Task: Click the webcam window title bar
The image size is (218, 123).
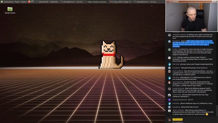Action: click(191, 1)
